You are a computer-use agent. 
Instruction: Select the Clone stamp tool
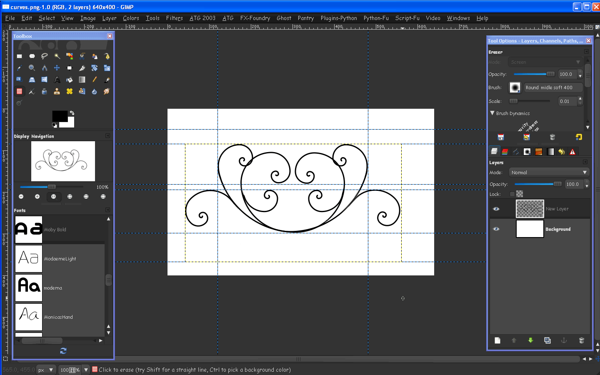point(57,91)
